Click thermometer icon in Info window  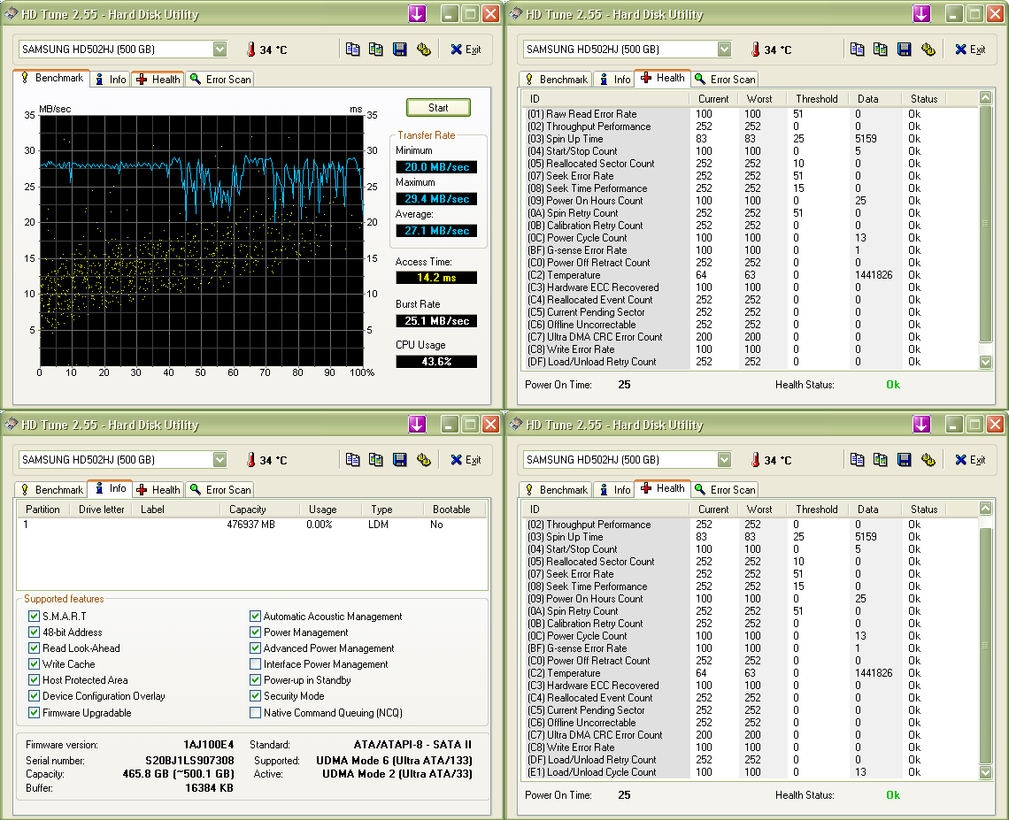[251, 459]
